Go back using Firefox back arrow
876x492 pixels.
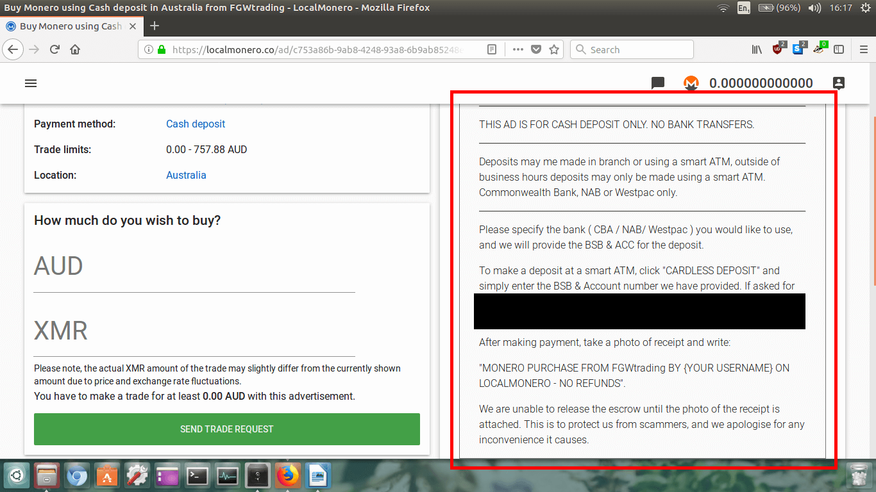coord(13,49)
